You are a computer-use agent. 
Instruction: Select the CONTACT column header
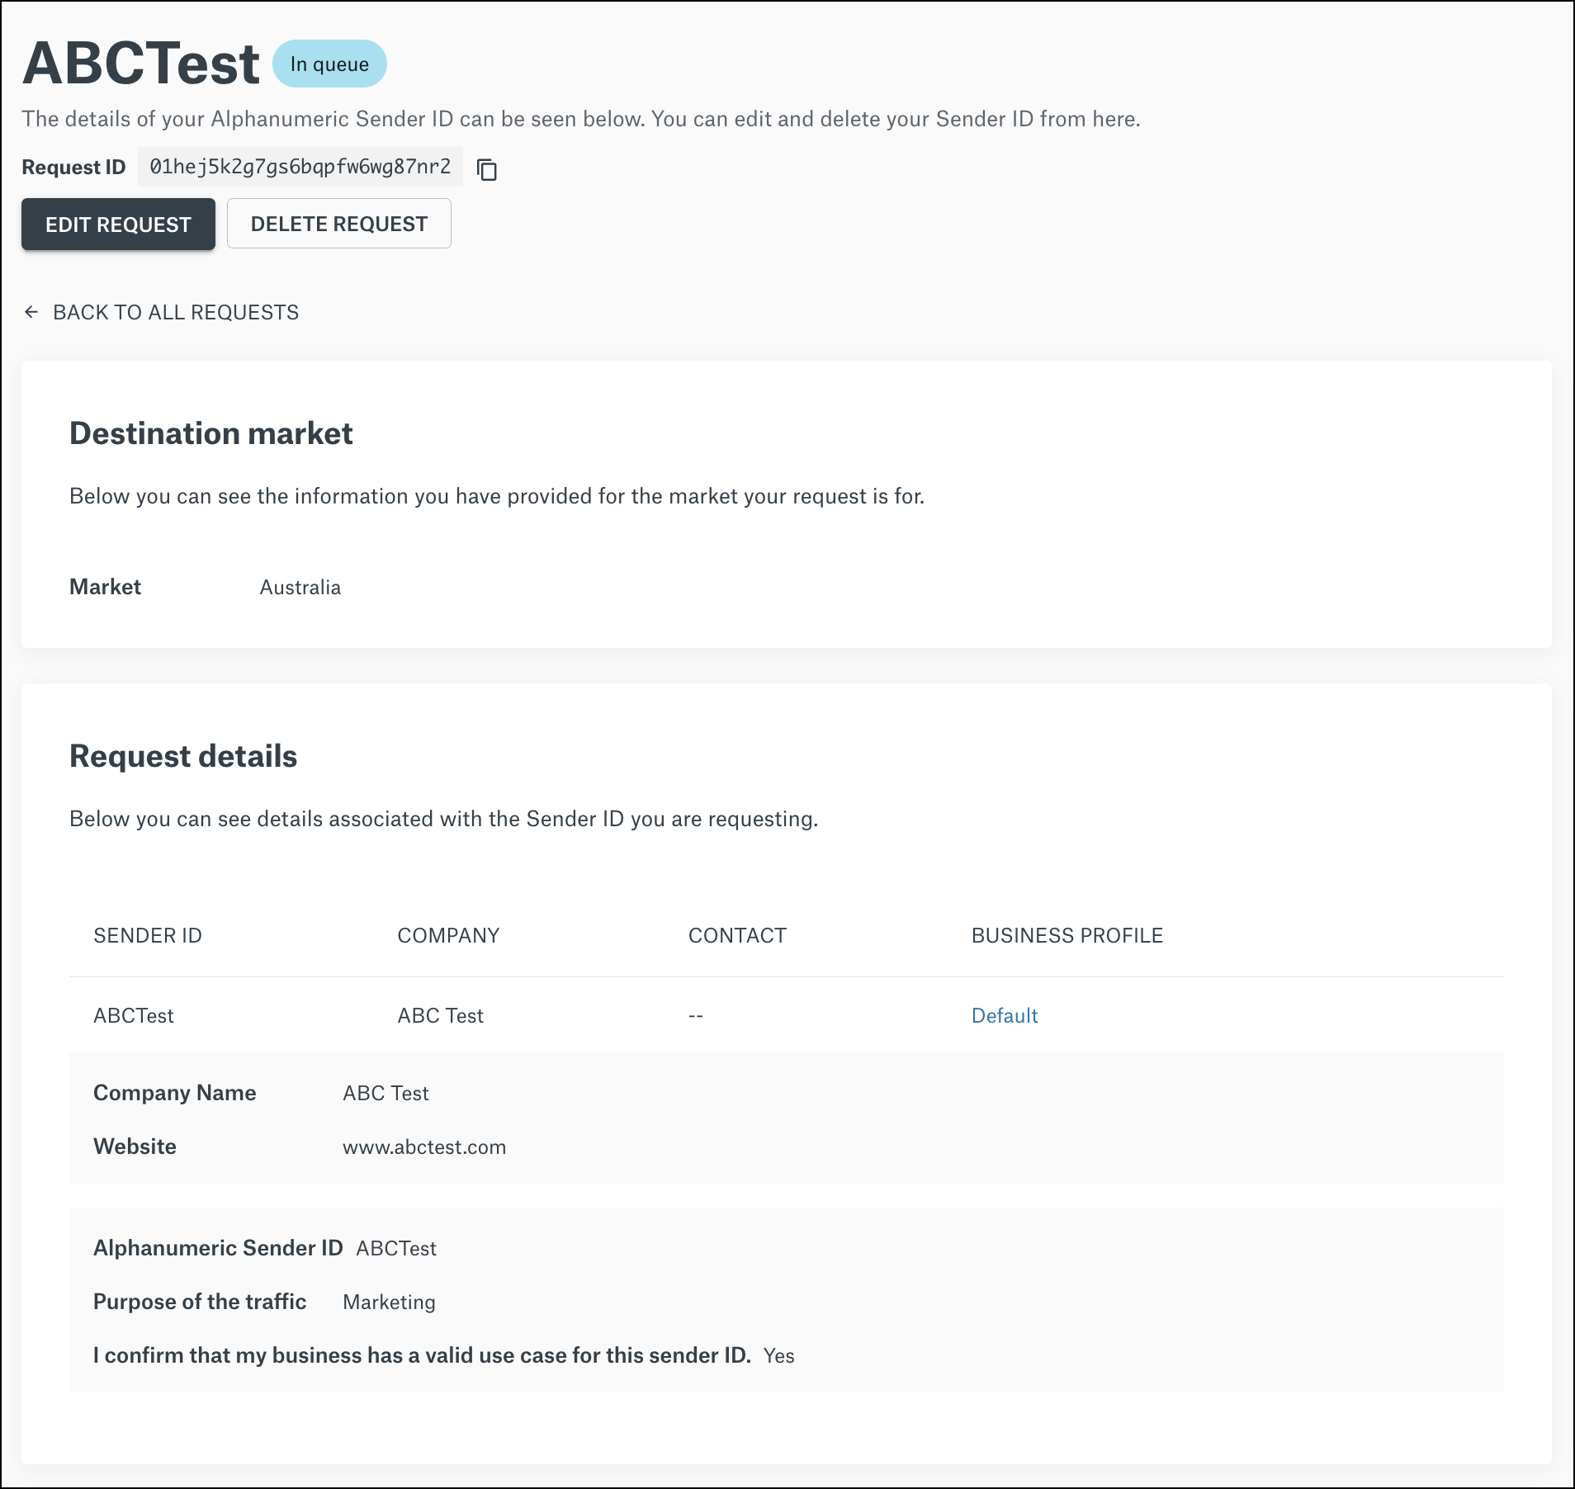pyautogui.click(x=737, y=935)
